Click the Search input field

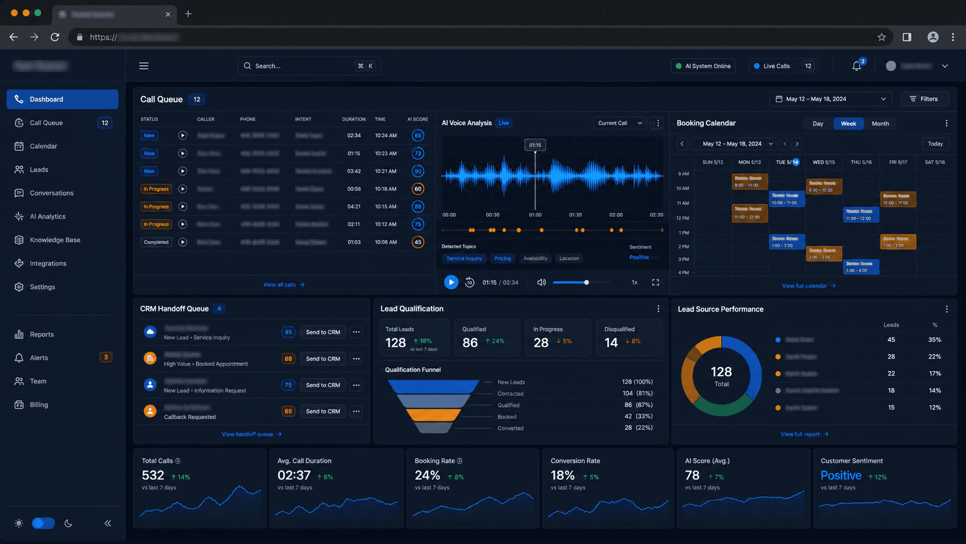point(309,66)
